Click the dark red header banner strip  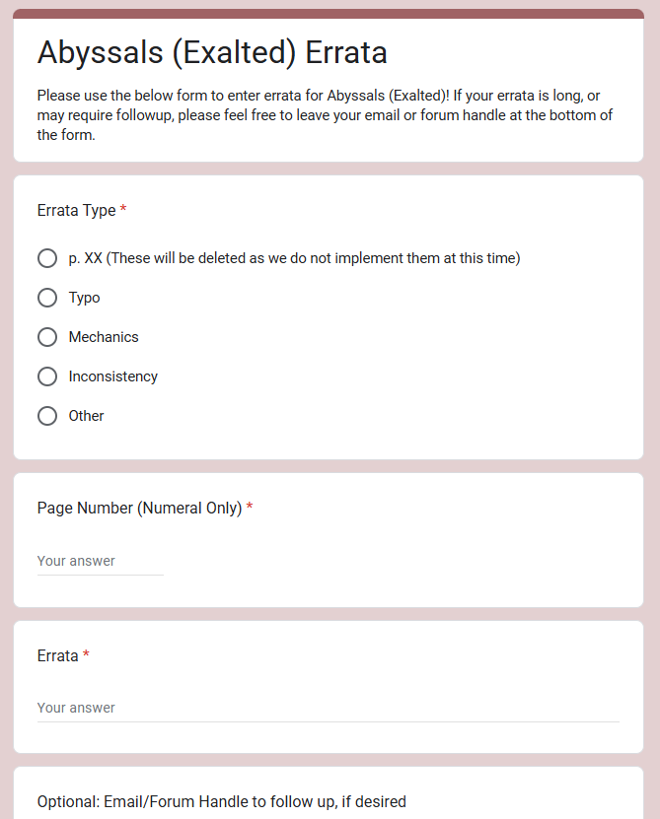point(328,14)
